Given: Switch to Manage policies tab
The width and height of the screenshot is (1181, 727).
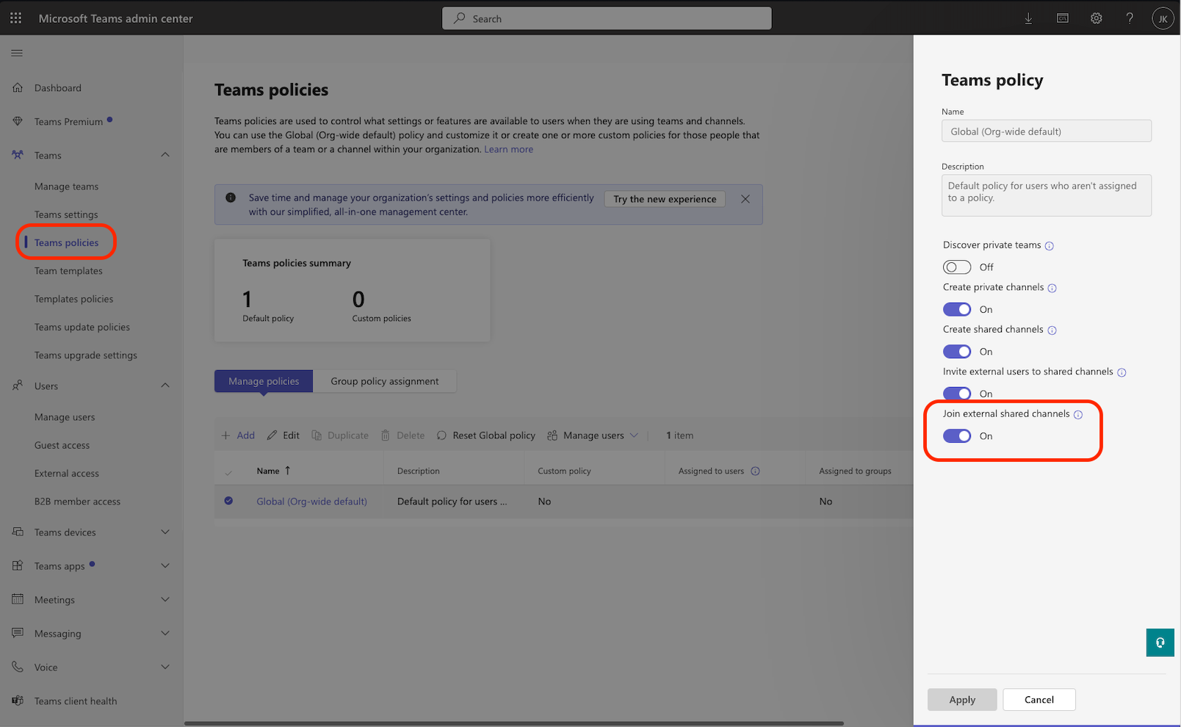Looking at the screenshot, I should click(x=264, y=381).
